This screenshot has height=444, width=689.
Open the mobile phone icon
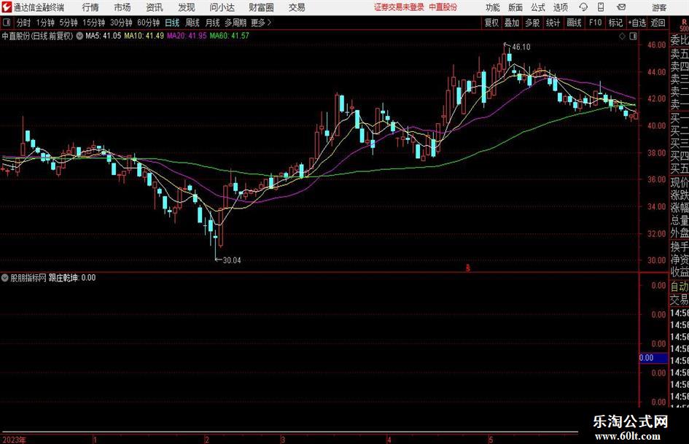tap(601, 7)
